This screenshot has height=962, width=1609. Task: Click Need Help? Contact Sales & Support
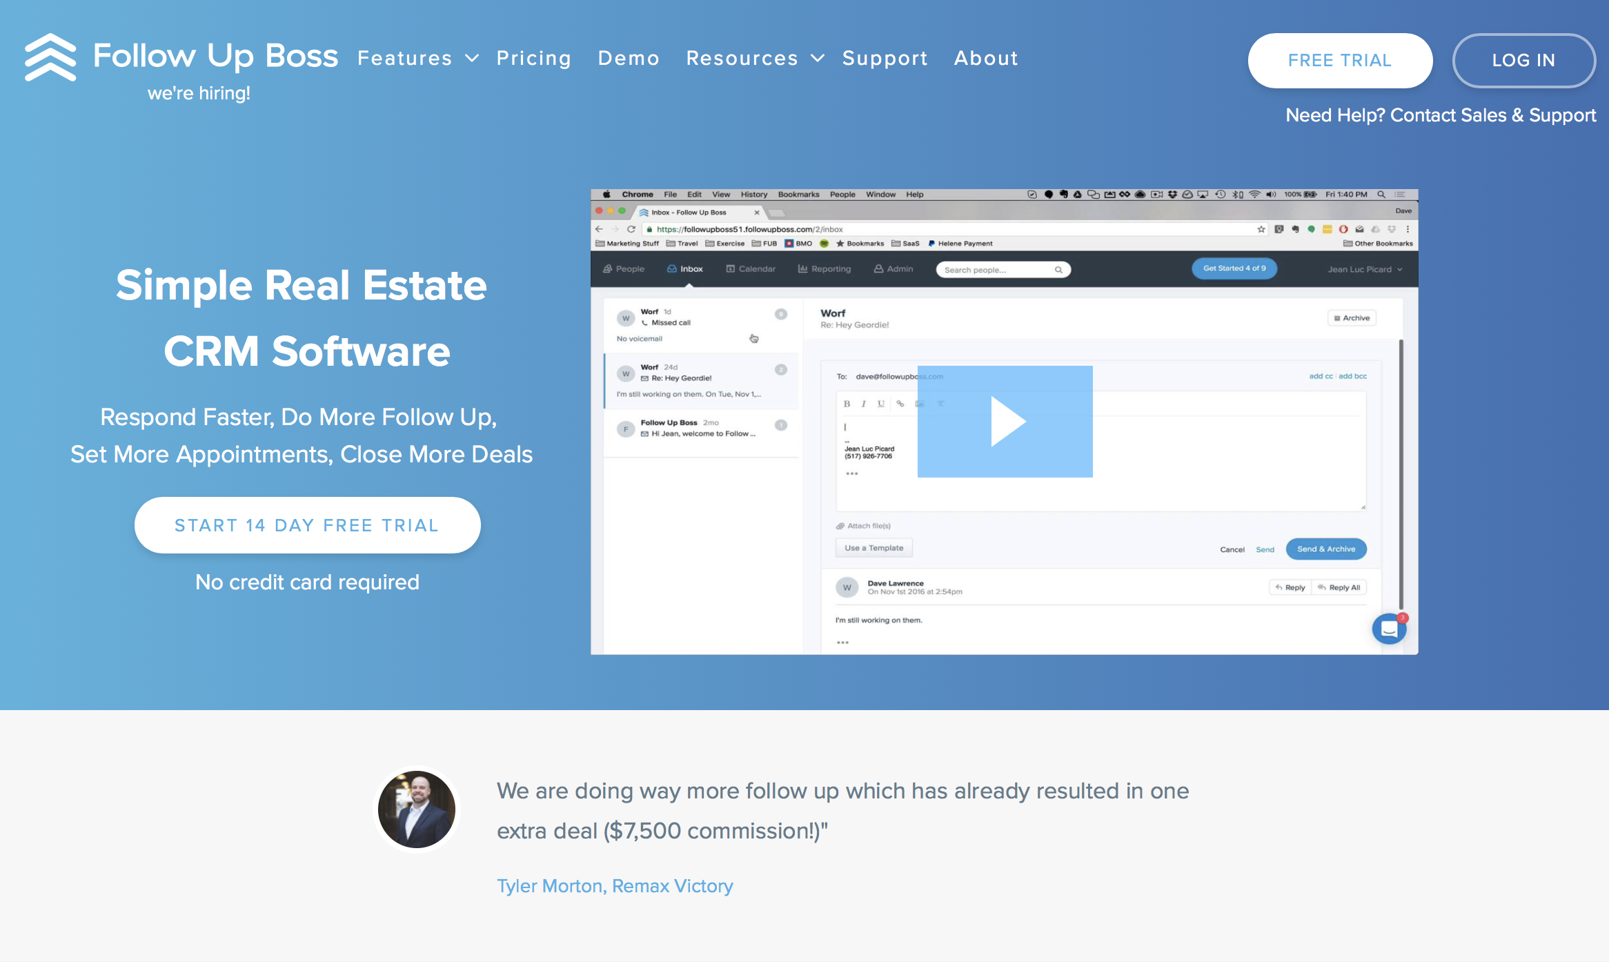coord(1441,115)
